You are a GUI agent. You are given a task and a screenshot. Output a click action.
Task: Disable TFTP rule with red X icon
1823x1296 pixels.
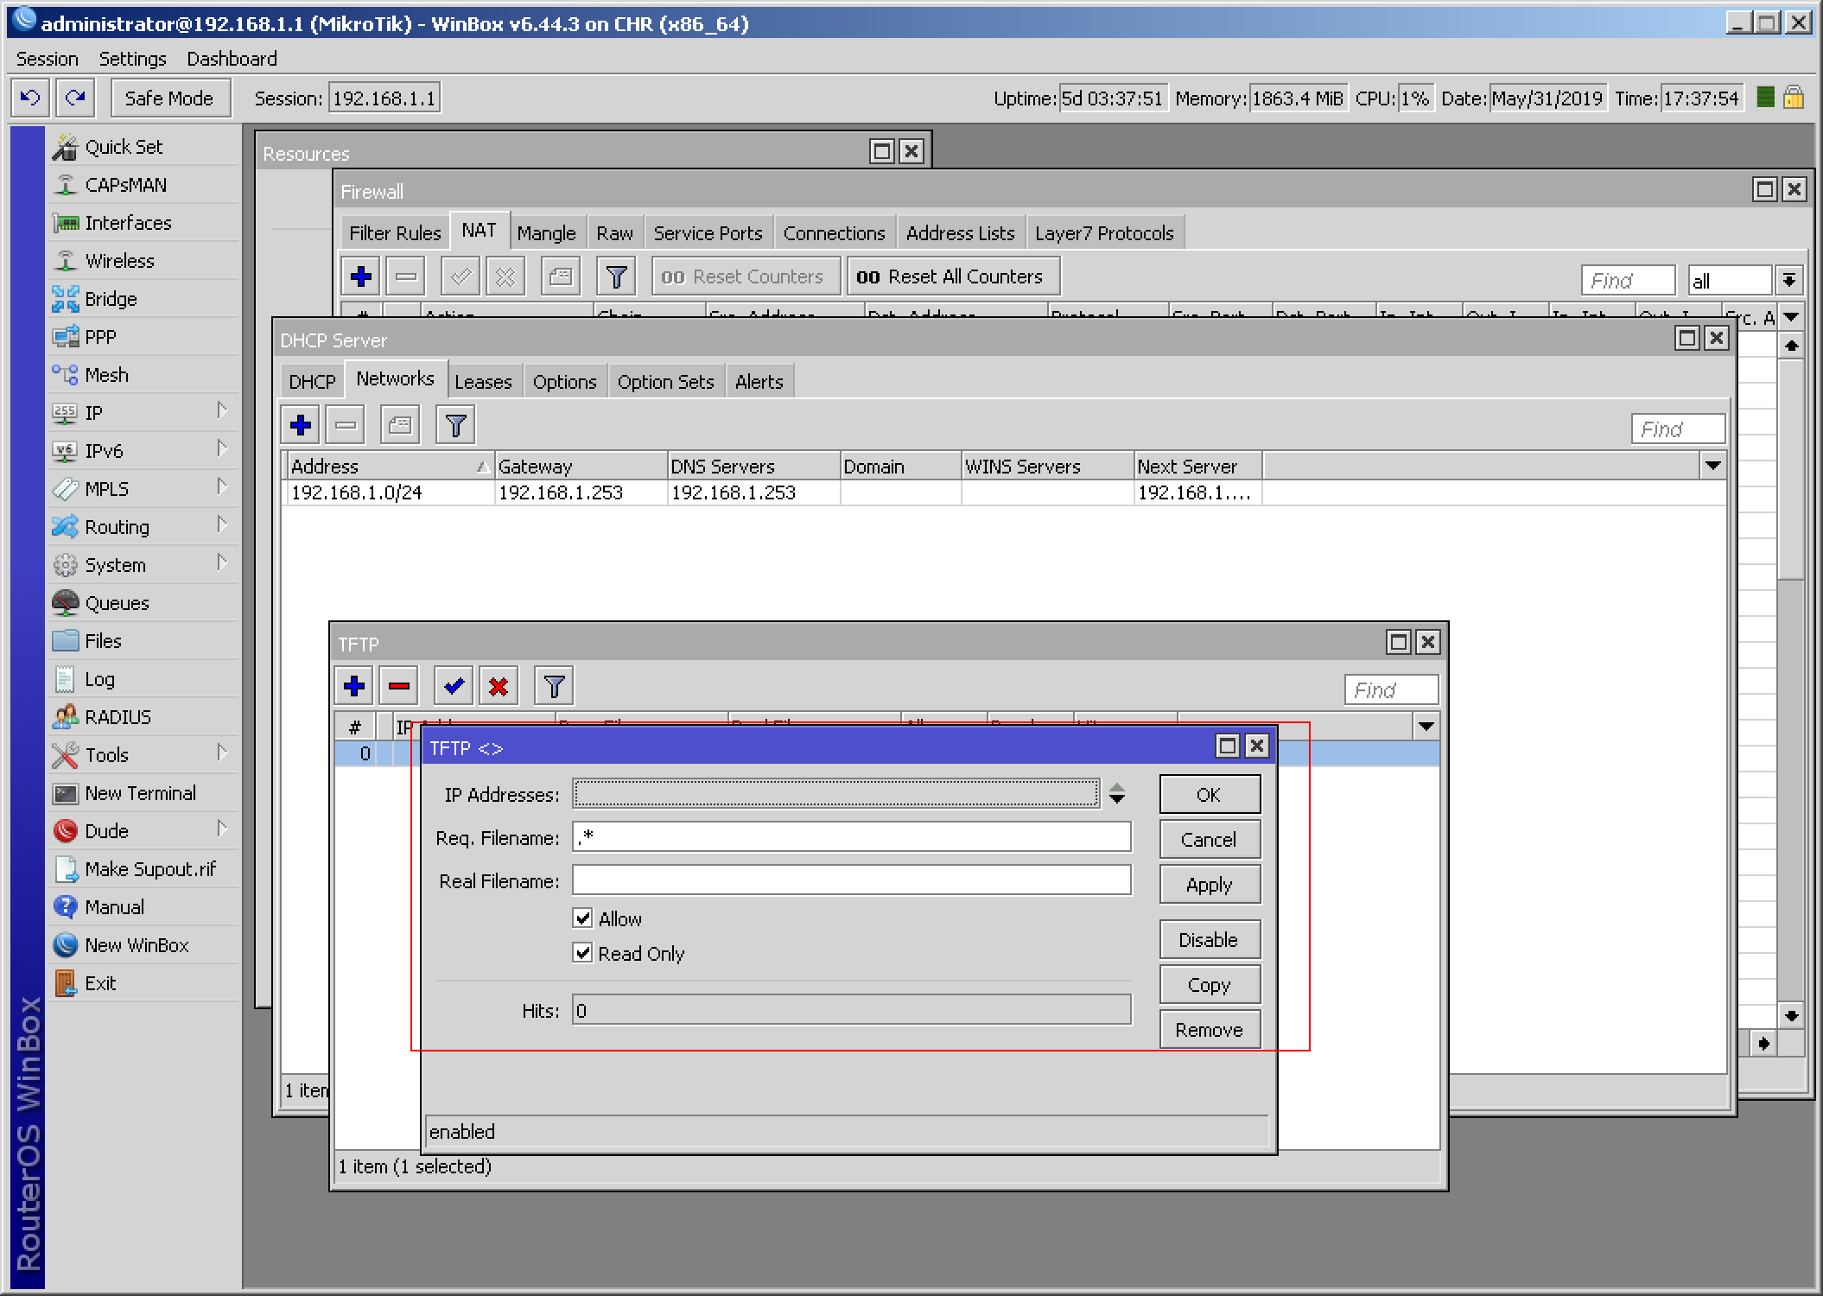point(499,686)
